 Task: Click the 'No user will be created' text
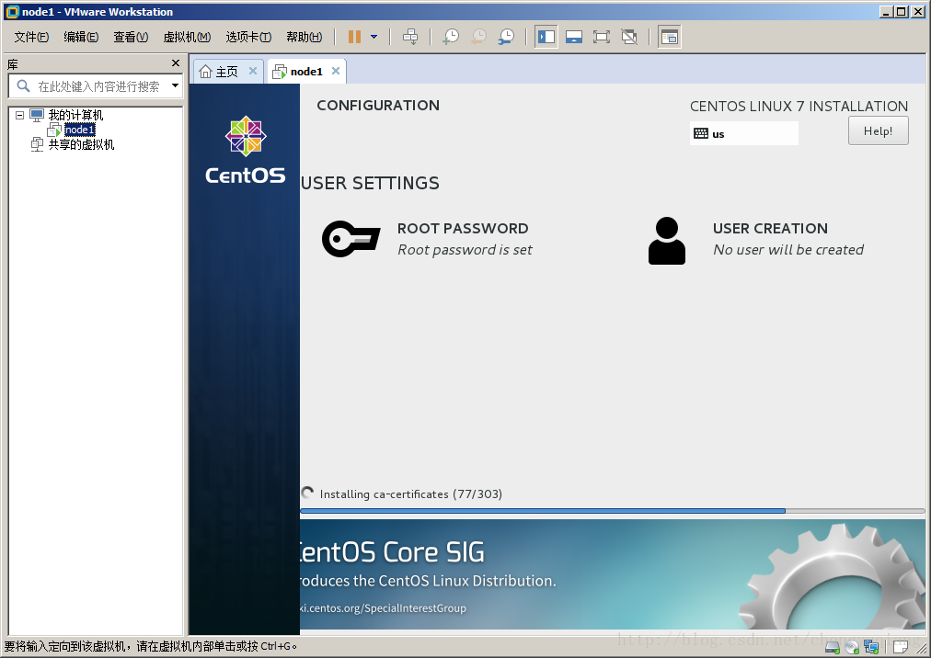click(x=788, y=250)
